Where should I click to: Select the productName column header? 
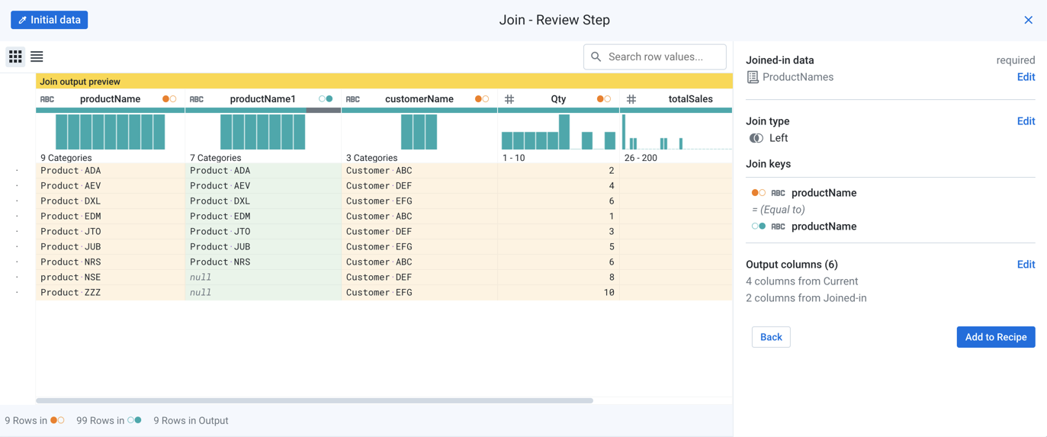[110, 99]
